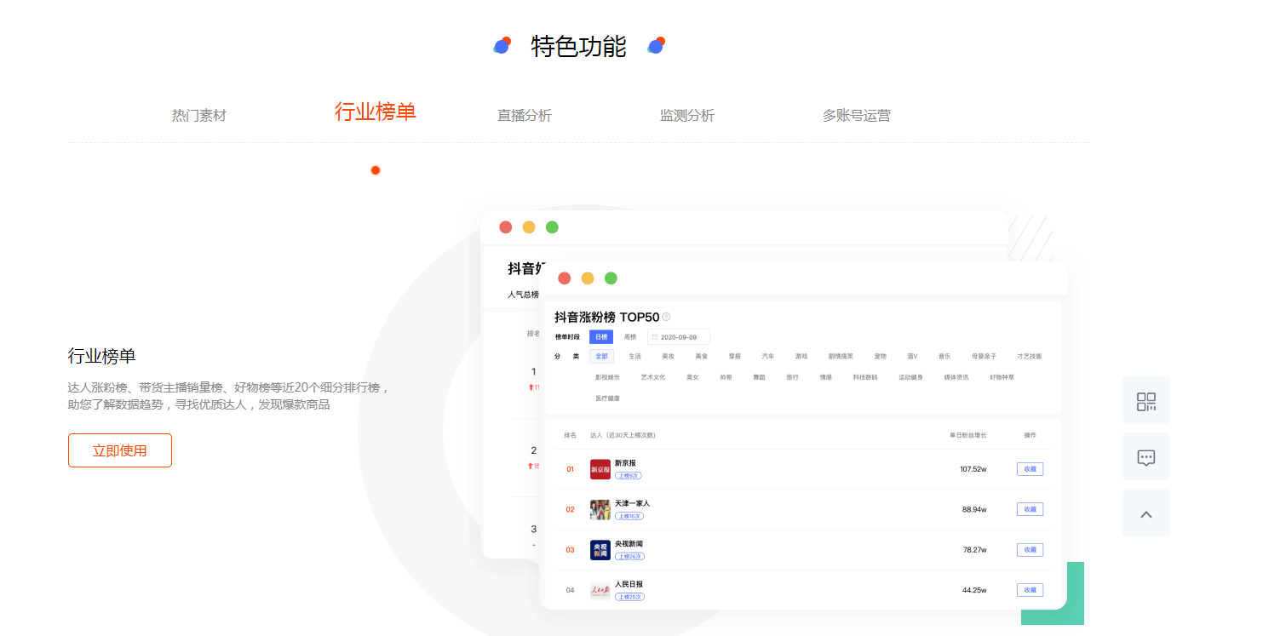Go to the 监测分析 tab
Screen dimensions: 1263x636
click(687, 115)
